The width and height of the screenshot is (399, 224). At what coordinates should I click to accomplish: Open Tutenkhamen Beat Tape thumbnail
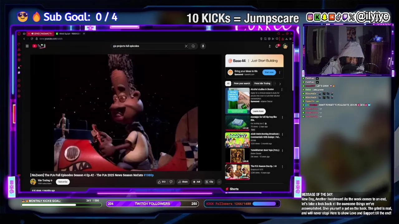coord(237,156)
